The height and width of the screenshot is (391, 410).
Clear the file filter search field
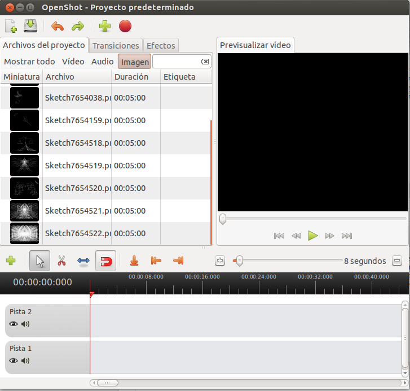(x=205, y=62)
